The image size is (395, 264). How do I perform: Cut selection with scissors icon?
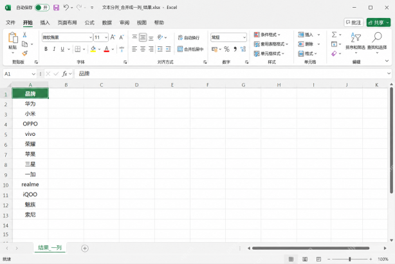[24, 35]
